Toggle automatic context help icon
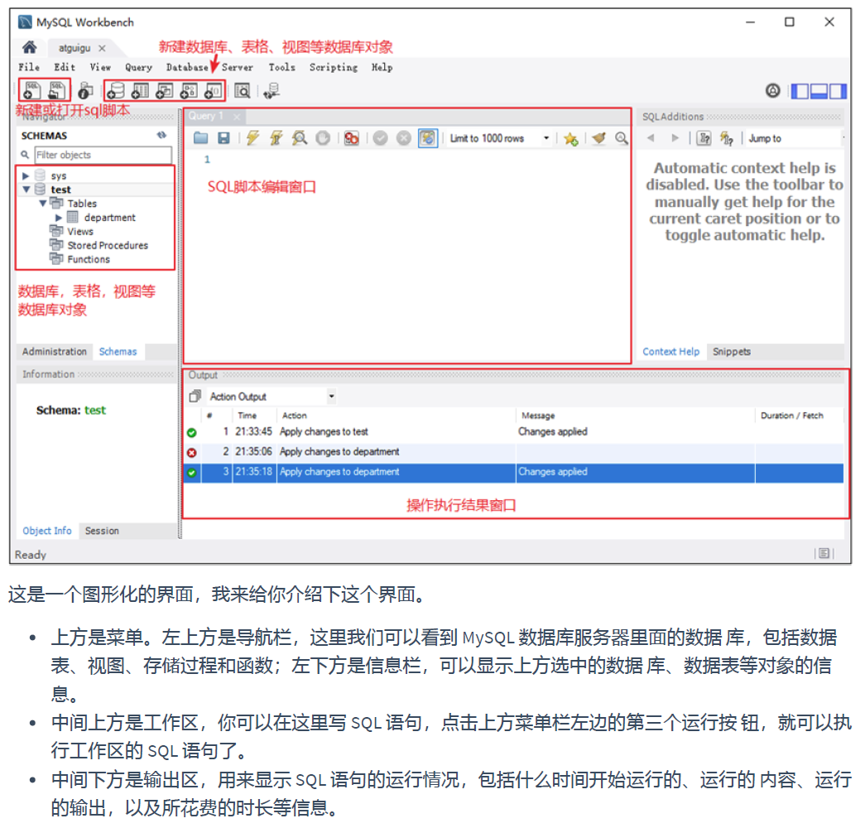 (x=727, y=138)
